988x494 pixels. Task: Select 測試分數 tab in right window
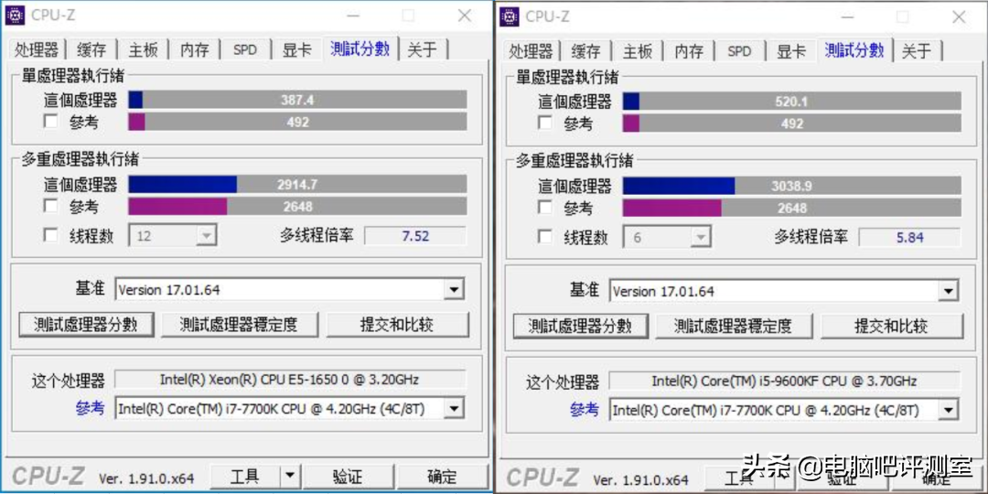[855, 49]
